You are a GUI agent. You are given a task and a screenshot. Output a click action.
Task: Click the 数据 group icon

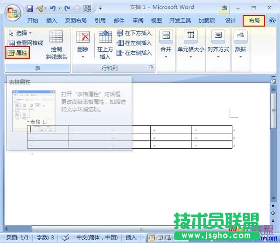click(240, 36)
